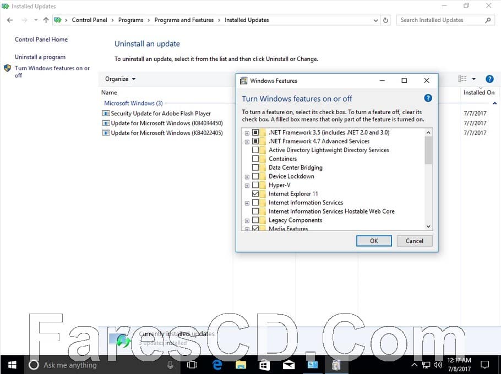Screen dimensions: 501x374
Task: Expand .NET Framework 4.7 Advanced Services node
Action: click(x=247, y=142)
